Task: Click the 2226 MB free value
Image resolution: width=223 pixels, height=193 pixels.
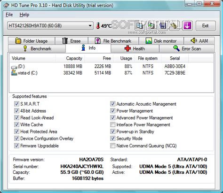Action: (x=103, y=66)
